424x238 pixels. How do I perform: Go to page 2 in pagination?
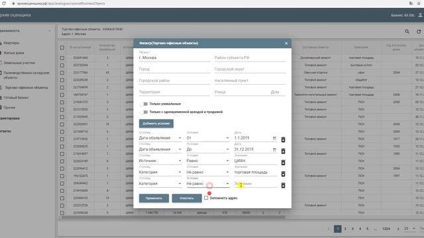click(345, 229)
